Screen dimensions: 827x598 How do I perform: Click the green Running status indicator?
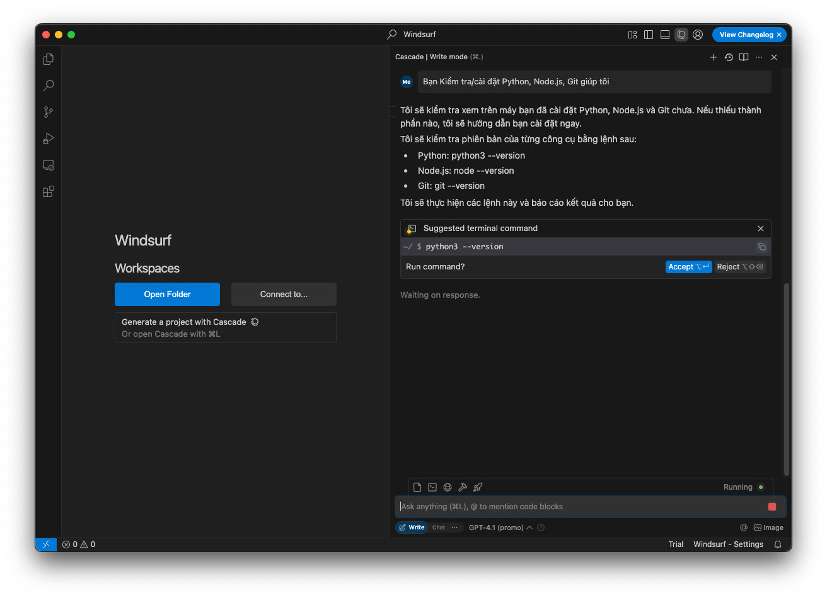tap(761, 487)
